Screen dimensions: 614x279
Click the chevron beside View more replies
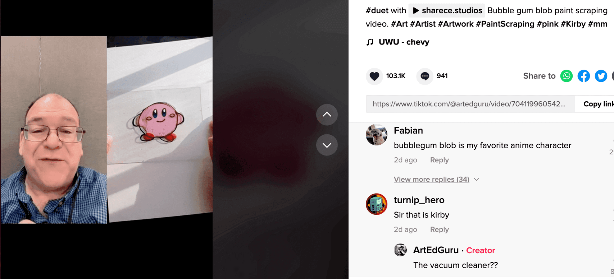pyautogui.click(x=477, y=179)
